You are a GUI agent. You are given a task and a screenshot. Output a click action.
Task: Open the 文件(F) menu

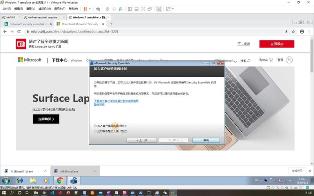[x=7, y=9]
